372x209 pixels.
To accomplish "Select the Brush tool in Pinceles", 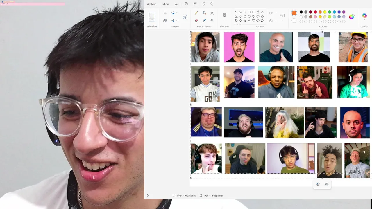I will pos(224,15).
